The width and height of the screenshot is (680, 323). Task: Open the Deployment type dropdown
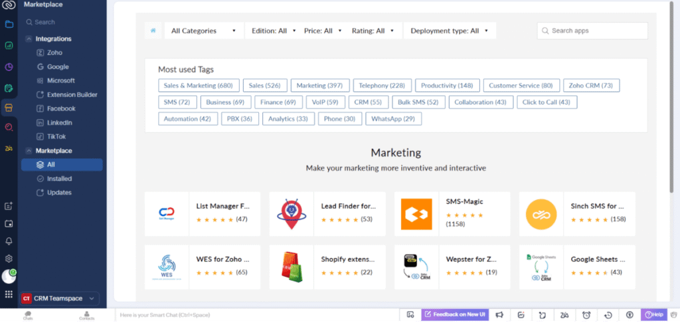point(449,31)
